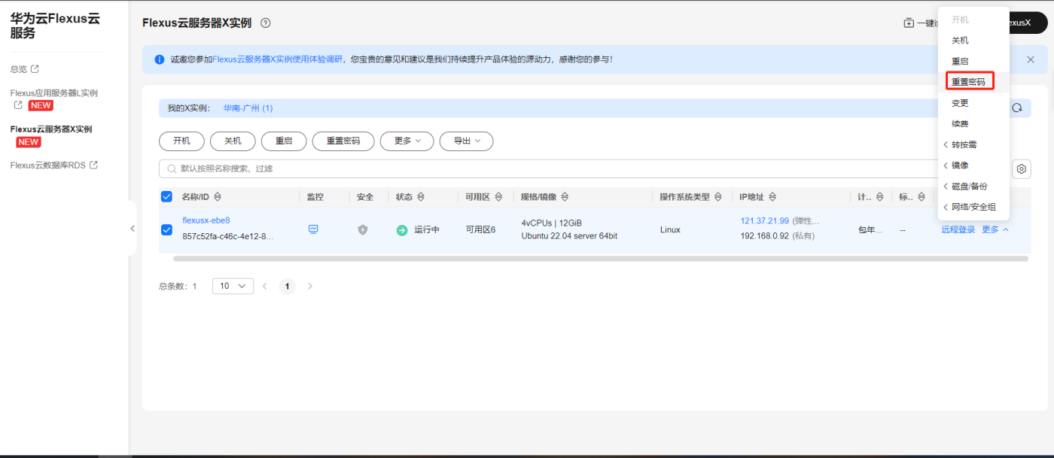Click the 857c52fa-c46c-4e12-8... ID text
The width and height of the screenshot is (1054, 458).
tap(228, 236)
